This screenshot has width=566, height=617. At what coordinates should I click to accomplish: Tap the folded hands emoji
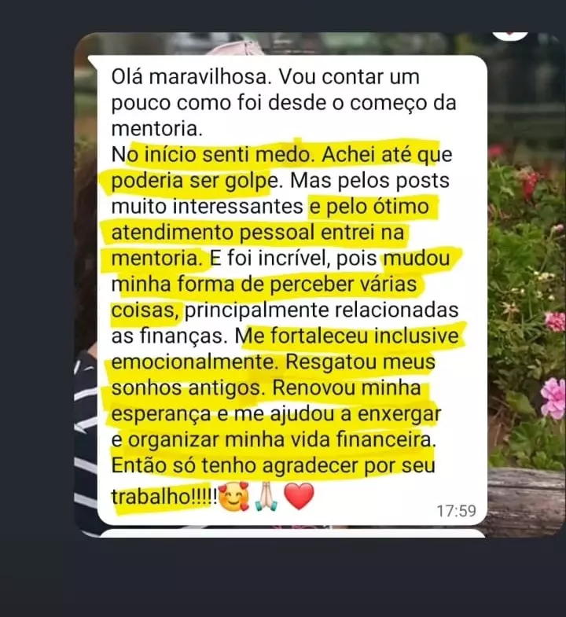tap(266, 497)
